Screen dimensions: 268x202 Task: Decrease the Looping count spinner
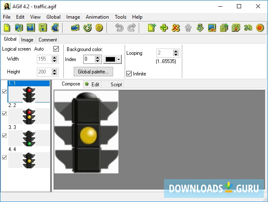[176, 55]
